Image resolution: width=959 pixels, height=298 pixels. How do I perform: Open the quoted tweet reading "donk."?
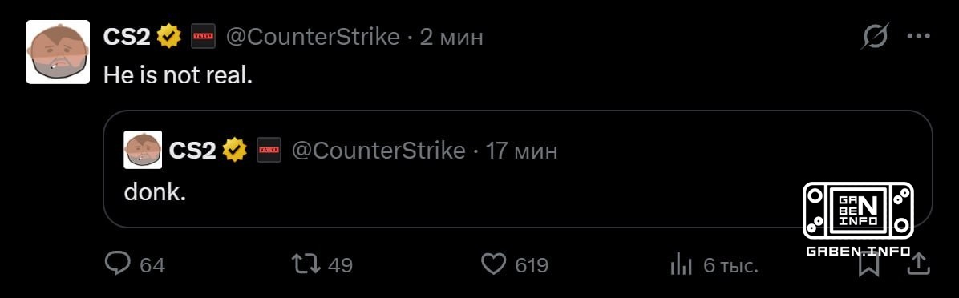[517, 168]
